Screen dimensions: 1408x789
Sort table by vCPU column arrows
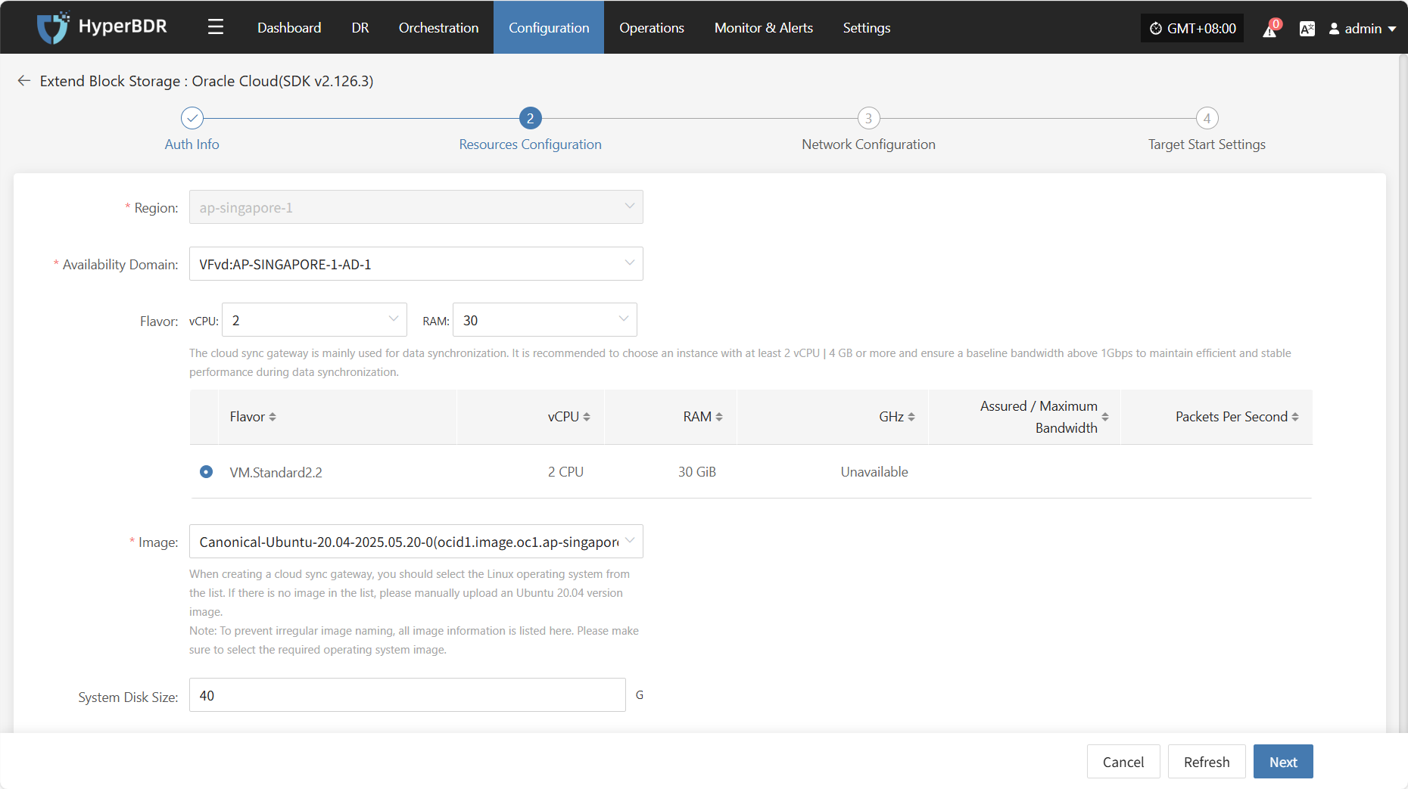[x=587, y=417]
